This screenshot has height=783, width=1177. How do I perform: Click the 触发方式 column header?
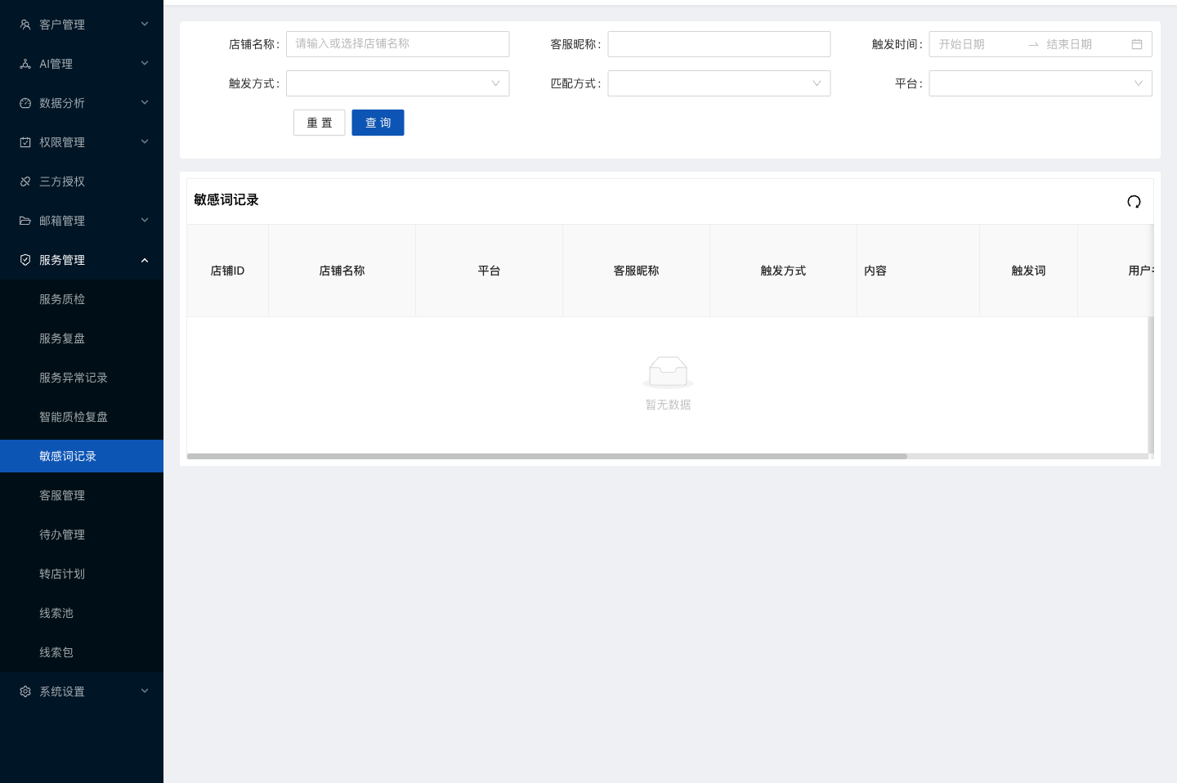pos(783,271)
